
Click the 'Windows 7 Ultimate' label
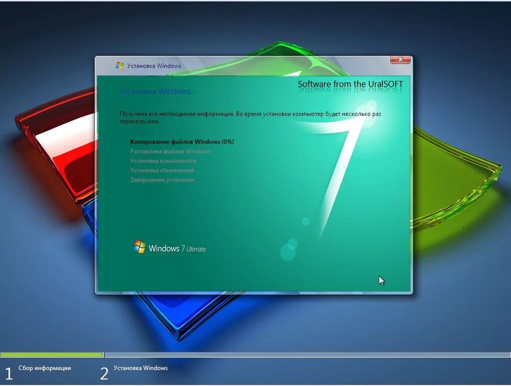click(177, 248)
